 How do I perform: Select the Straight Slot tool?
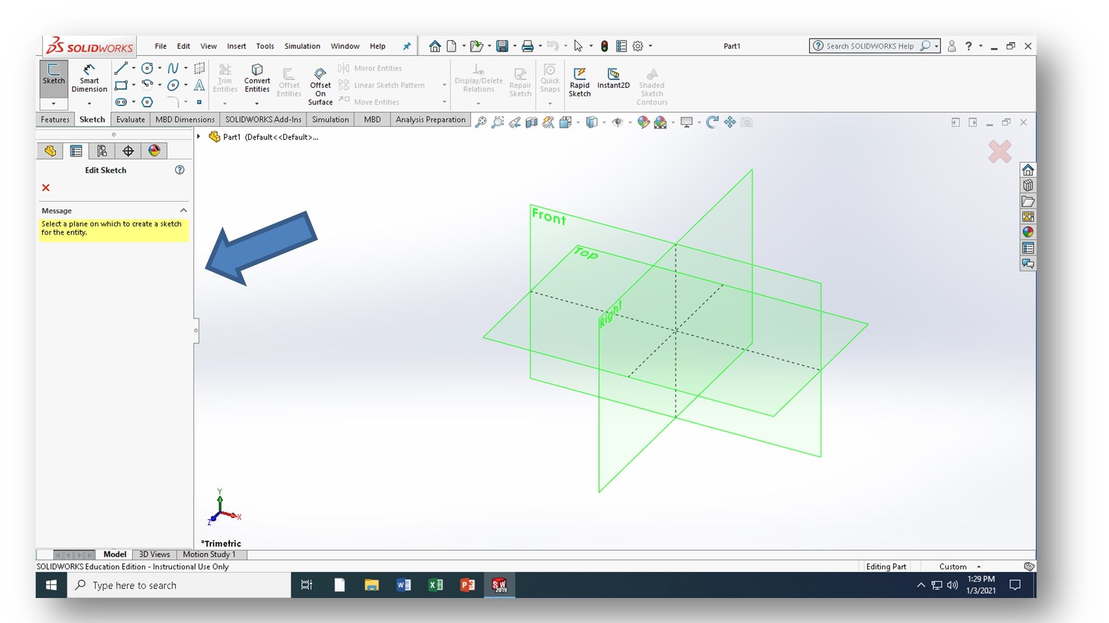[121, 102]
